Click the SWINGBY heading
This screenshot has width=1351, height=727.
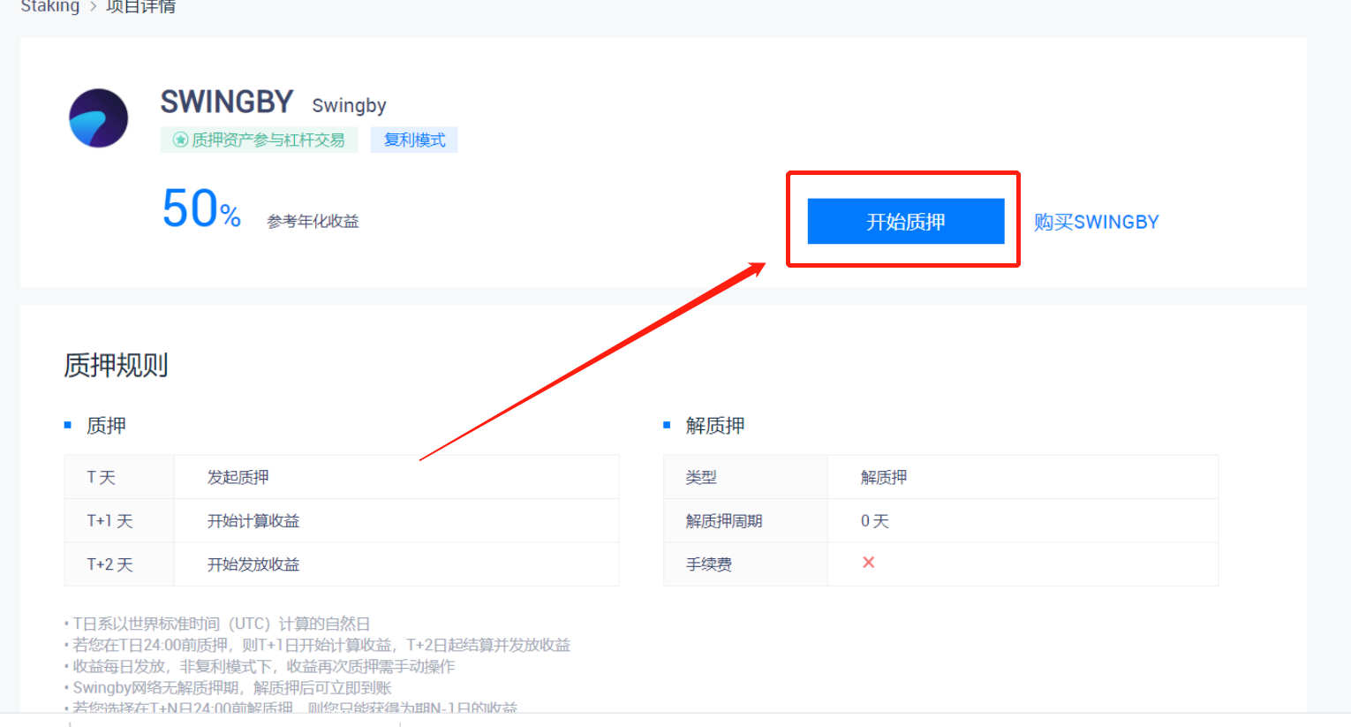click(x=227, y=102)
